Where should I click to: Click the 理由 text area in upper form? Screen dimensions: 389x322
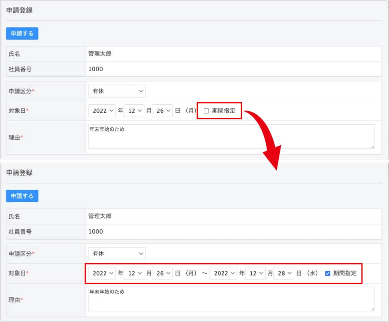231,136
